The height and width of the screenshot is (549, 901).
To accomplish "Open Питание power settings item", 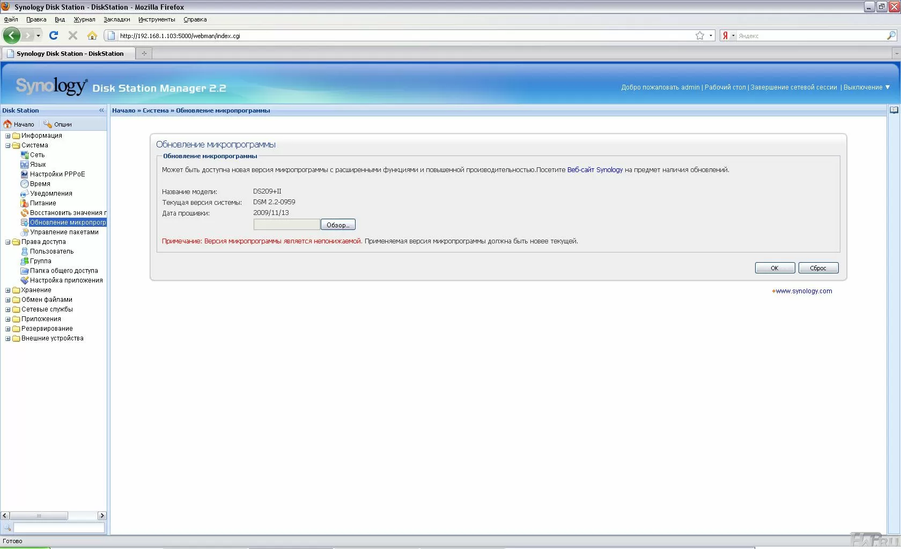I will click(43, 203).
